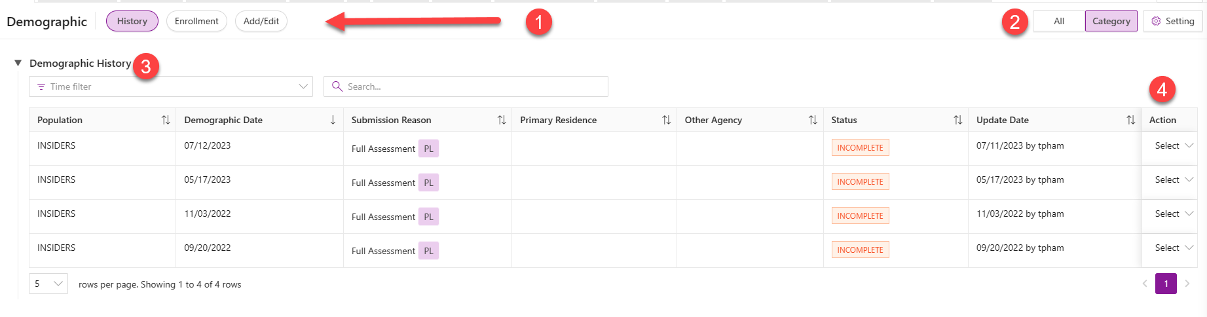Switch view to Category
Image resolution: width=1207 pixels, height=317 pixels.
click(1111, 21)
